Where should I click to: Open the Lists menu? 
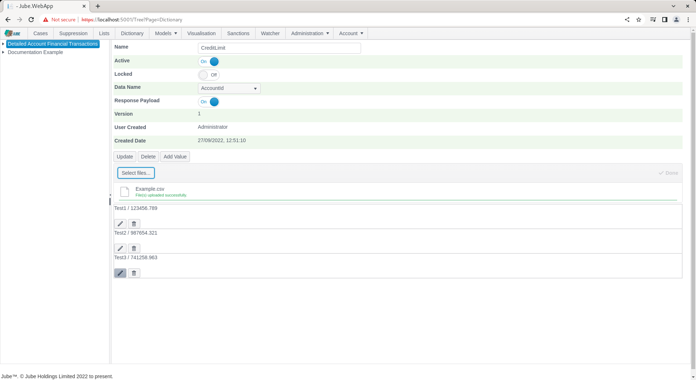(104, 33)
